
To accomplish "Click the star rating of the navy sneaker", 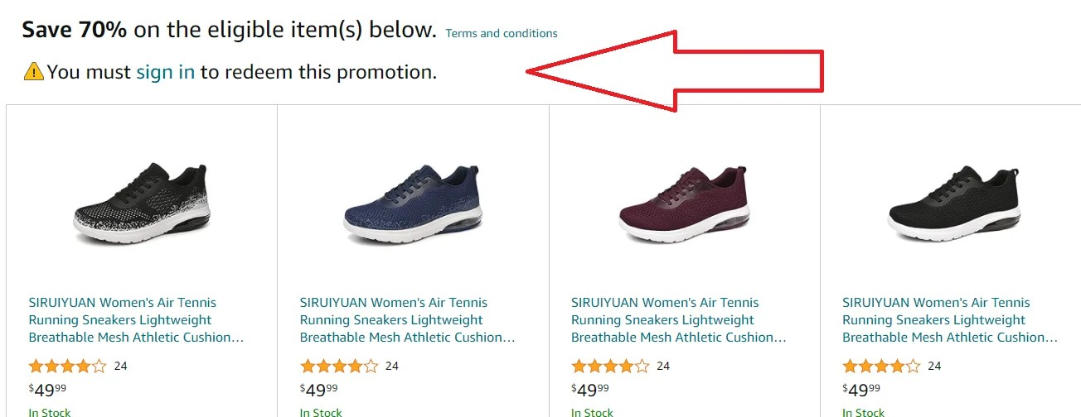I will [338, 366].
